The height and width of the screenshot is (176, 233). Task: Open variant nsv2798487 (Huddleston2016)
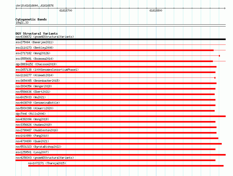(37, 130)
